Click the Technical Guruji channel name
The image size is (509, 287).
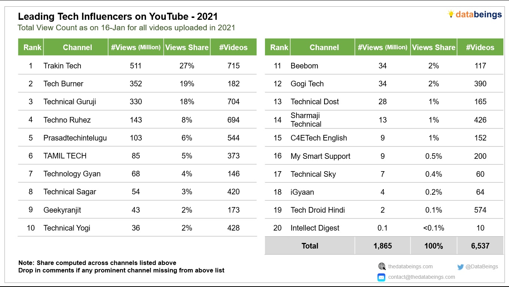click(x=70, y=102)
